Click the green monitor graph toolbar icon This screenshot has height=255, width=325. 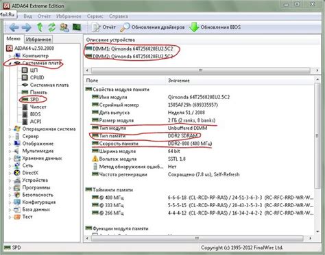tap(77, 27)
